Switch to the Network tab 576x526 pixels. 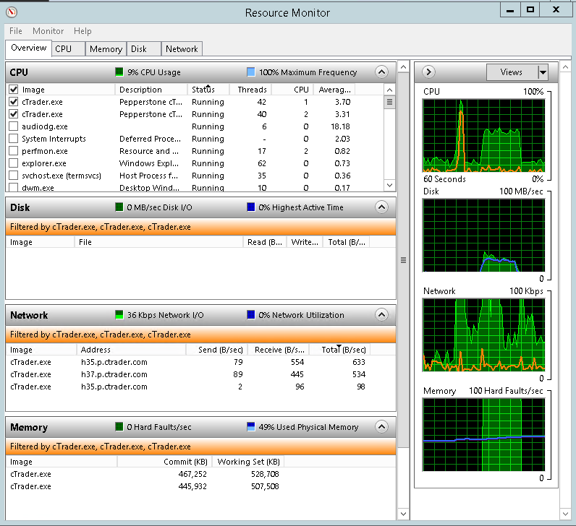[x=182, y=49]
